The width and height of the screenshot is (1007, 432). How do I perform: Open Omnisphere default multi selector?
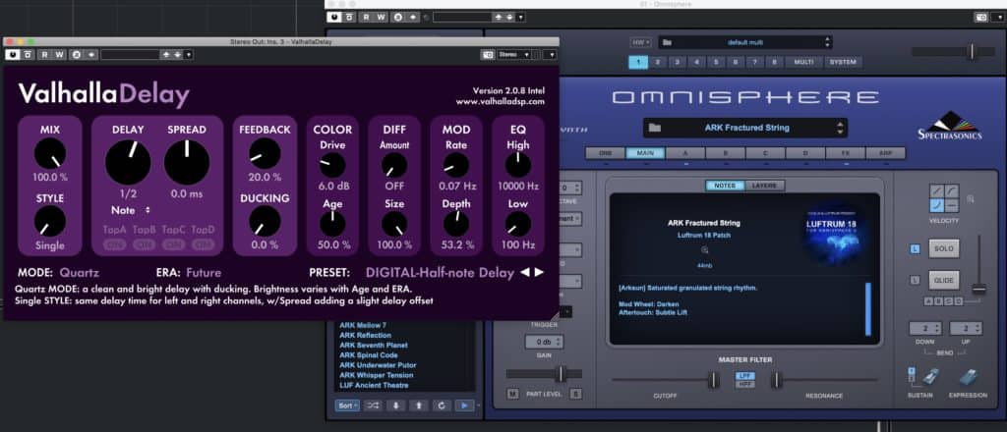click(745, 42)
